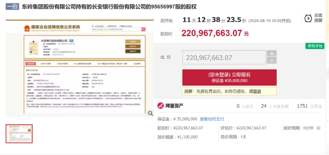Click the 距开始 label
Viewport: 329px width, 155px height.
pyautogui.click(x=167, y=21)
